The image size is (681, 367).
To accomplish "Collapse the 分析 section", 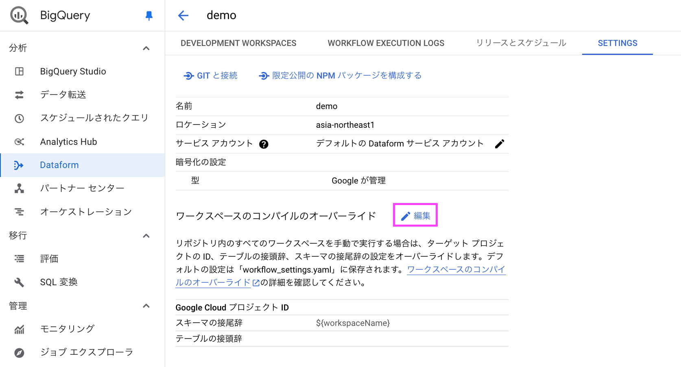I will point(146,48).
